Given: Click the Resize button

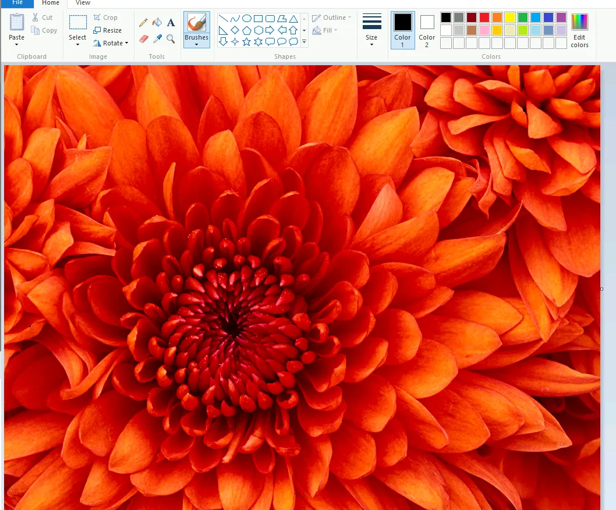Looking at the screenshot, I should pos(108,30).
